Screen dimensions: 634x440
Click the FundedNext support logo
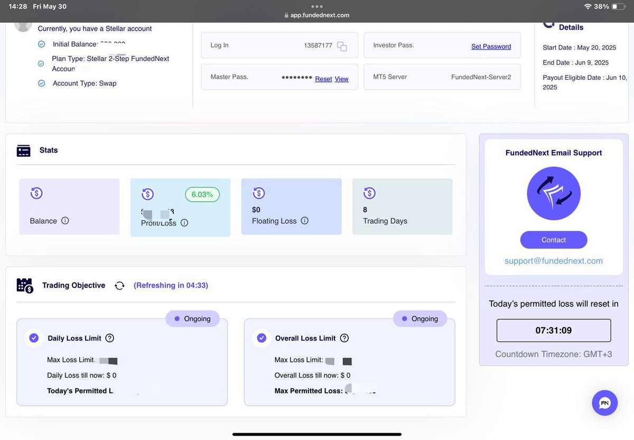pos(554,193)
